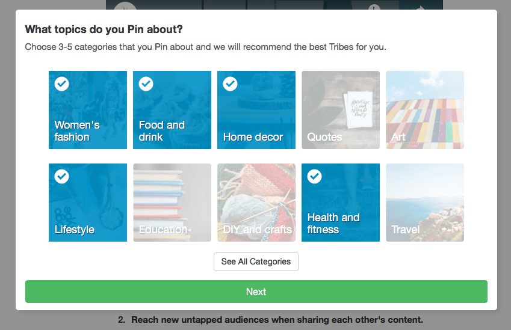Choose the Art category tile
Viewport: 511px width, 330px height.
click(x=425, y=110)
